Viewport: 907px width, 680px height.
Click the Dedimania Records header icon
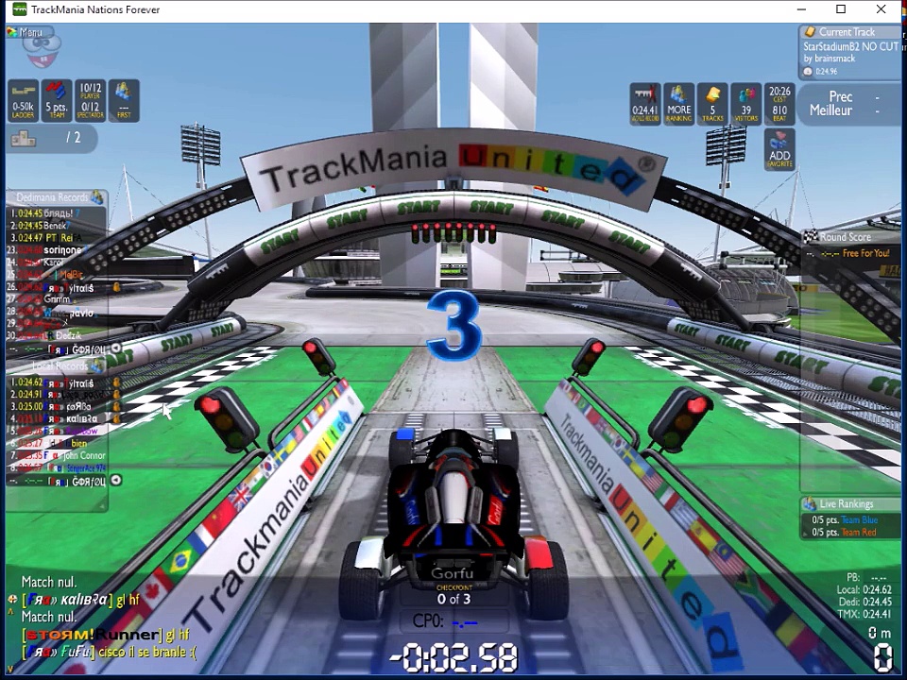97,197
